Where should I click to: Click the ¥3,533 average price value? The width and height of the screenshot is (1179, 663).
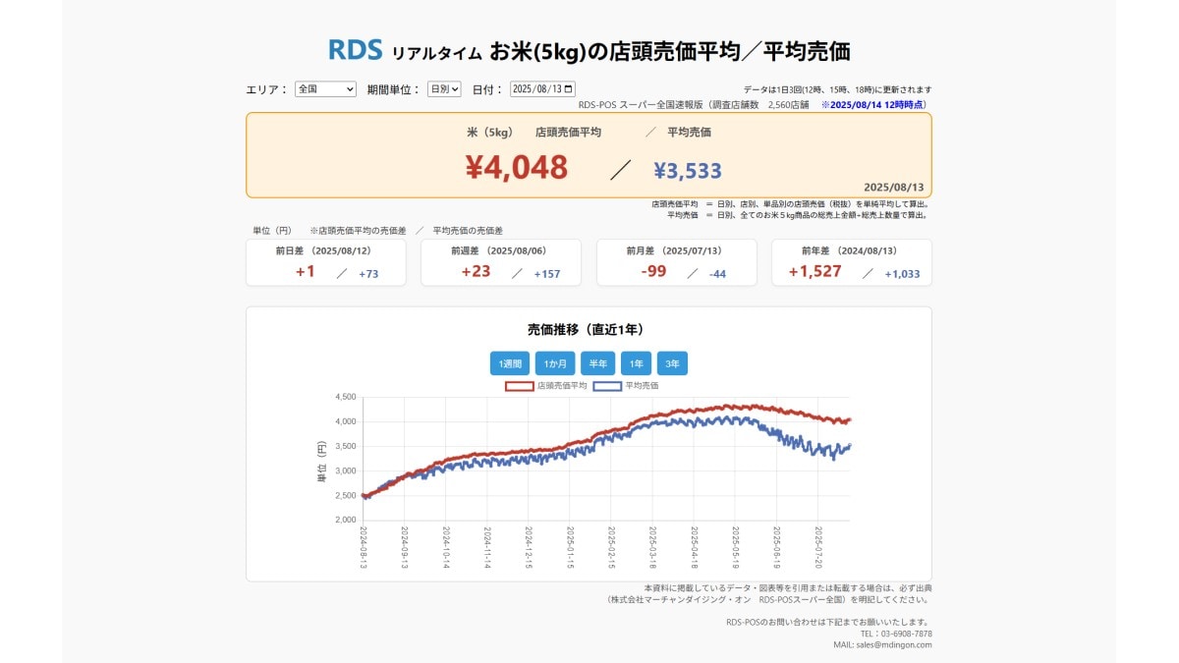[688, 171]
